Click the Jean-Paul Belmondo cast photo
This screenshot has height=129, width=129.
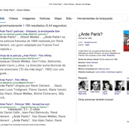coord(83,85)
